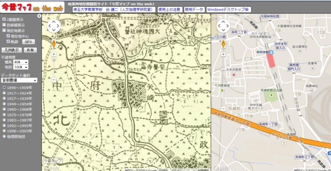Toggle the 2画面表示 checkbox
331x171 pixels.
click(4, 20)
